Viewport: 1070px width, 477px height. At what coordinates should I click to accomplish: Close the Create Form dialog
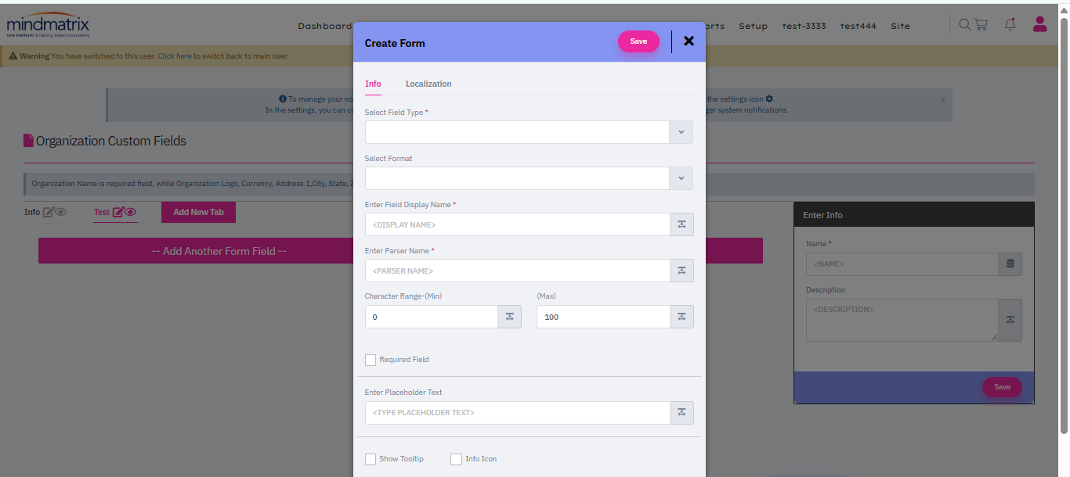click(x=689, y=41)
